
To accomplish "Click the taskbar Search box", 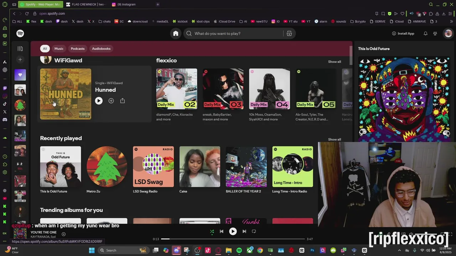I will click(x=124, y=250).
